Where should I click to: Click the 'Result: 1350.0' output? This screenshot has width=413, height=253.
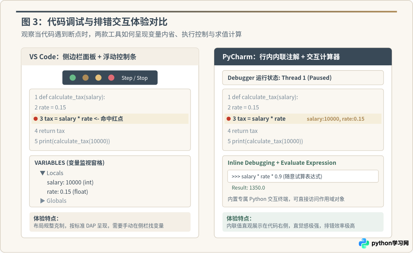(x=248, y=188)
